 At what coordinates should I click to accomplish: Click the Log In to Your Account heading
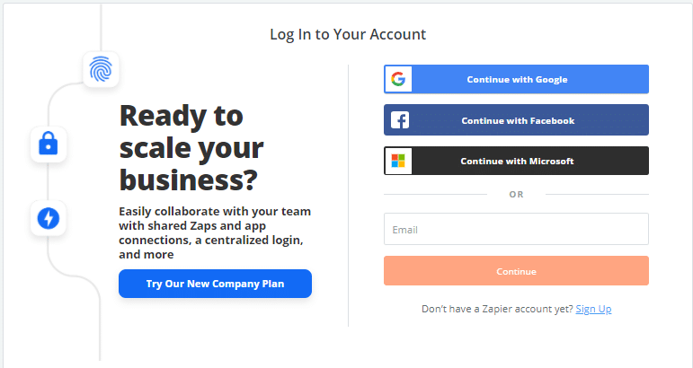tap(348, 35)
